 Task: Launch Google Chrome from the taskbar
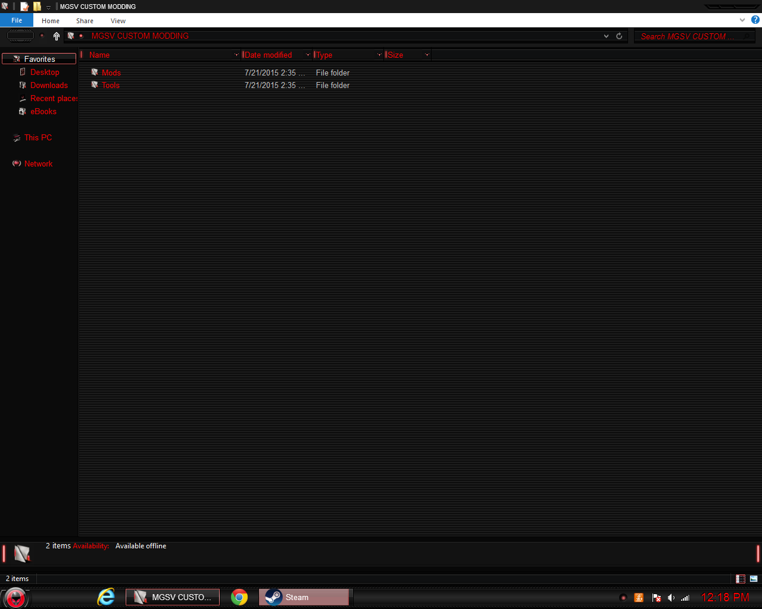pyautogui.click(x=239, y=597)
